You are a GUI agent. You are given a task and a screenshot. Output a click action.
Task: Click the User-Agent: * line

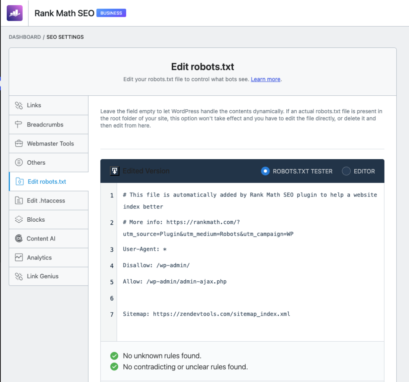tap(145, 249)
